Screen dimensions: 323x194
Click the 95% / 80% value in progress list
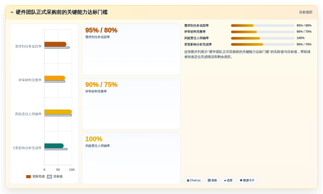(x=304, y=26)
